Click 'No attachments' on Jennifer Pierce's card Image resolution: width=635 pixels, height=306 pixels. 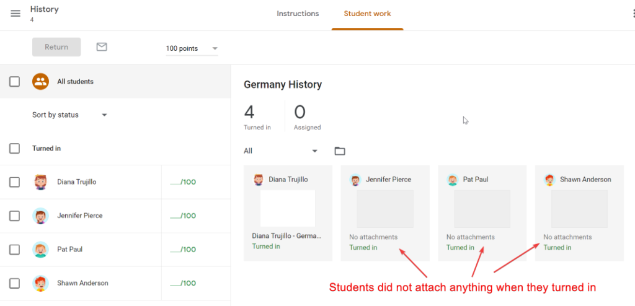373,237
